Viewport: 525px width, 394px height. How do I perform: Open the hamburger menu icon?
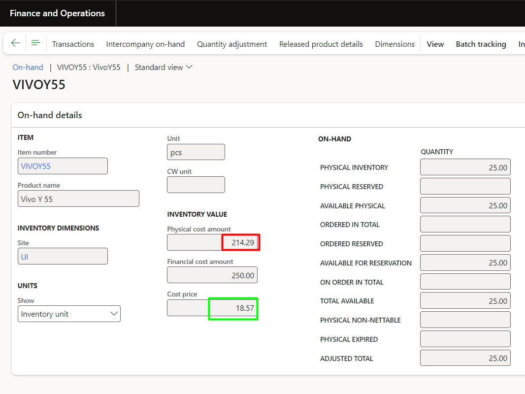(x=35, y=43)
